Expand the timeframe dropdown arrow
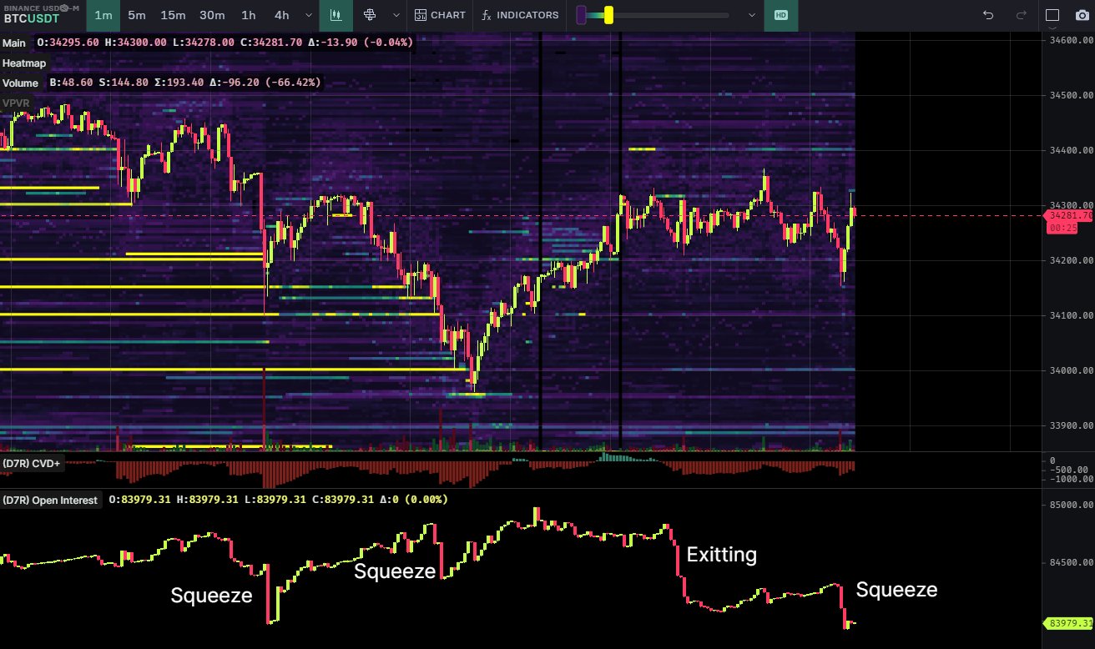The width and height of the screenshot is (1095, 649). pyautogui.click(x=309, y=15)
